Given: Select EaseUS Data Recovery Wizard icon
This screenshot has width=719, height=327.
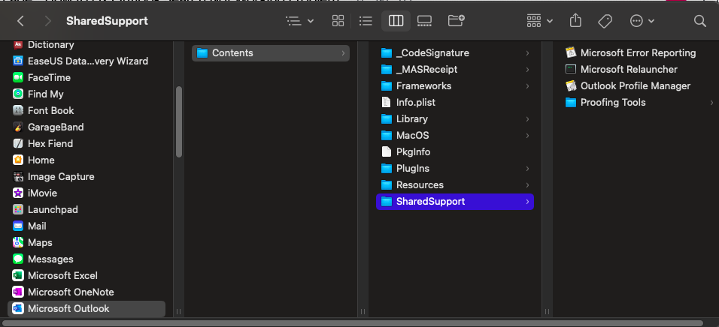Looking at the screenshot, I should 18,61.
